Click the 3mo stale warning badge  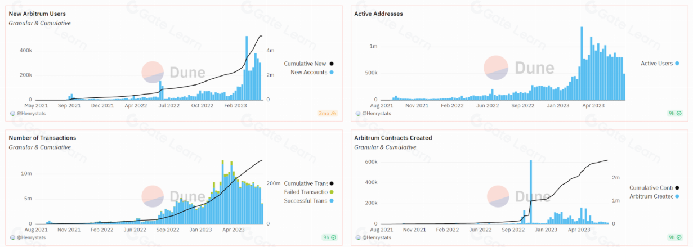click(x=328, y=113)
